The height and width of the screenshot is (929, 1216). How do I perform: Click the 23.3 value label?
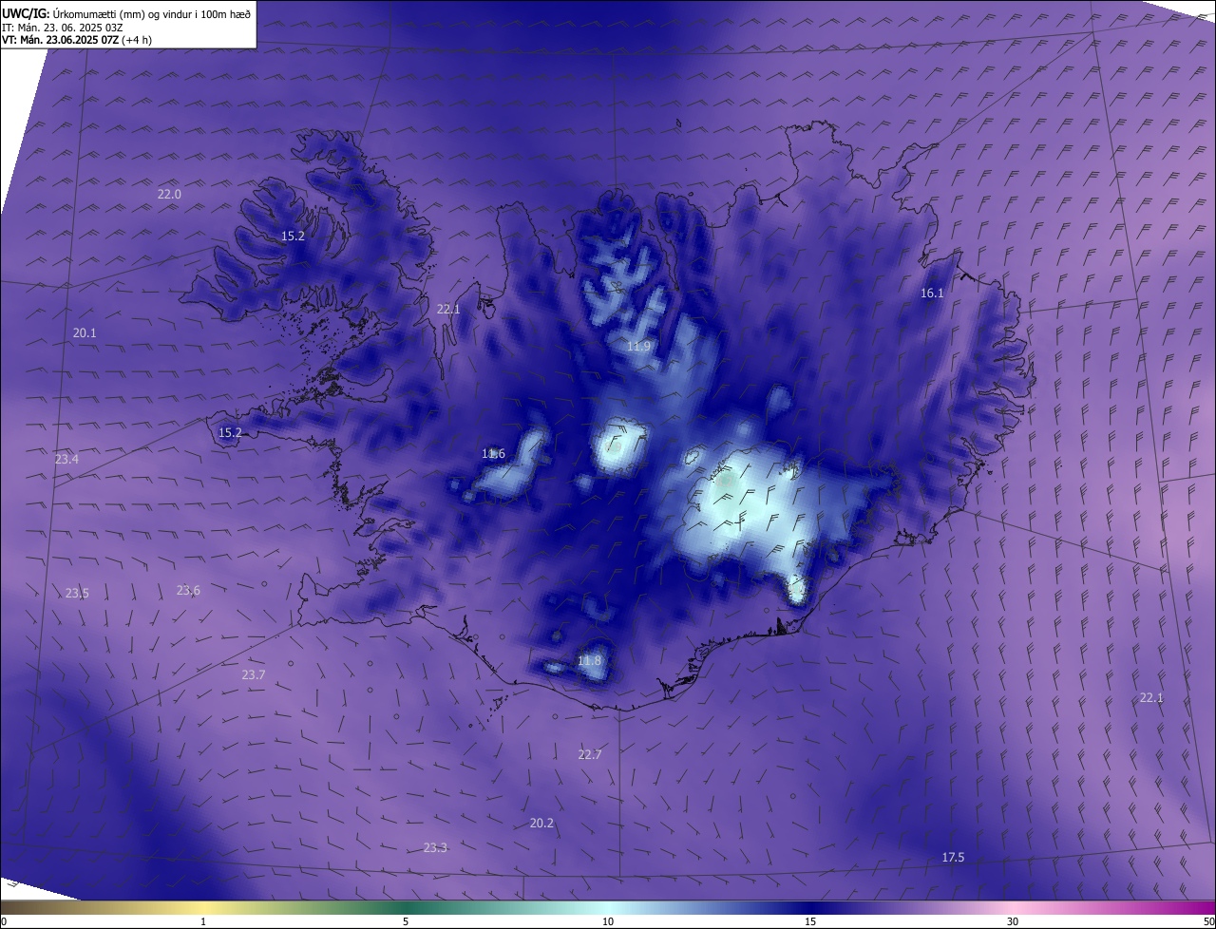(x=435, y=847)
